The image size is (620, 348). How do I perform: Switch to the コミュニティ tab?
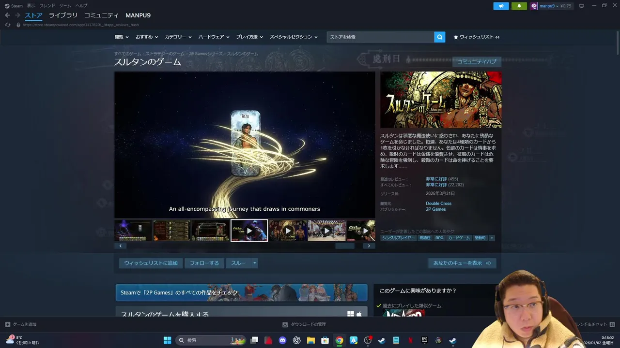102,15
